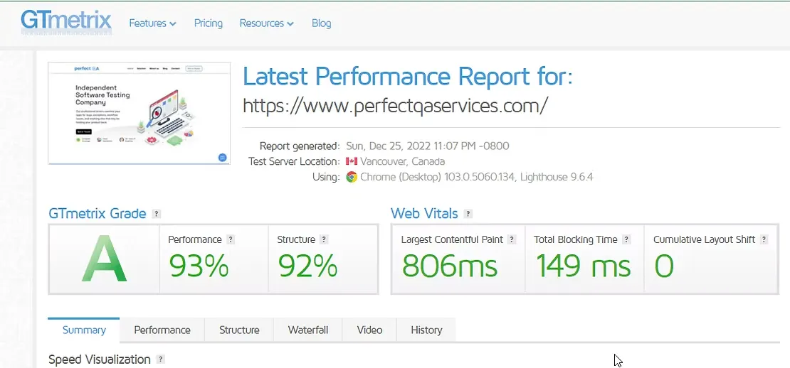This screenshot has width=790, height=368.
Task: Click the 149 ms blocking time value
Action: coord(584,266)
